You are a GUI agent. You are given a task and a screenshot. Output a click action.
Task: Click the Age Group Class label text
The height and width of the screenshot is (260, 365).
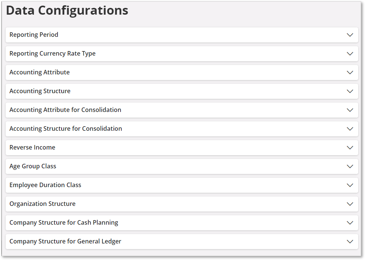[33, 166]
